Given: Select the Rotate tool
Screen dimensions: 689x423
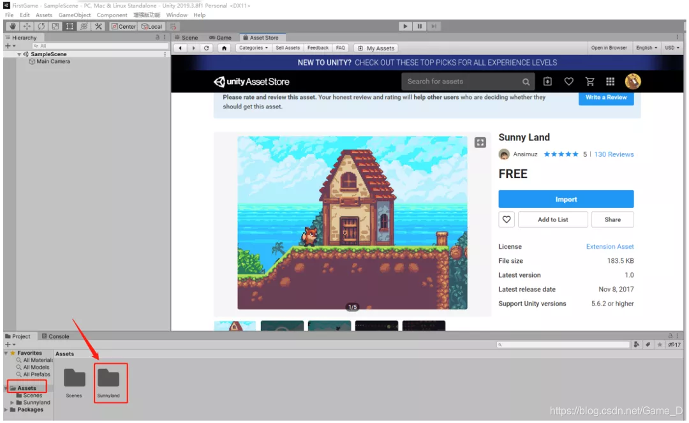Looking at the screenshot, I should coord(41,26).
